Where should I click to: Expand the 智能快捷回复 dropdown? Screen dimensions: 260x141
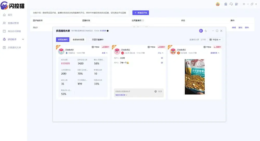(121, 95)
